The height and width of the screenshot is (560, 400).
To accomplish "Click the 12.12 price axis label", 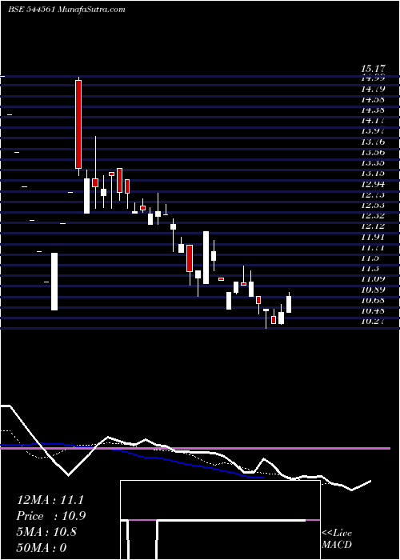I will (373, 226).
